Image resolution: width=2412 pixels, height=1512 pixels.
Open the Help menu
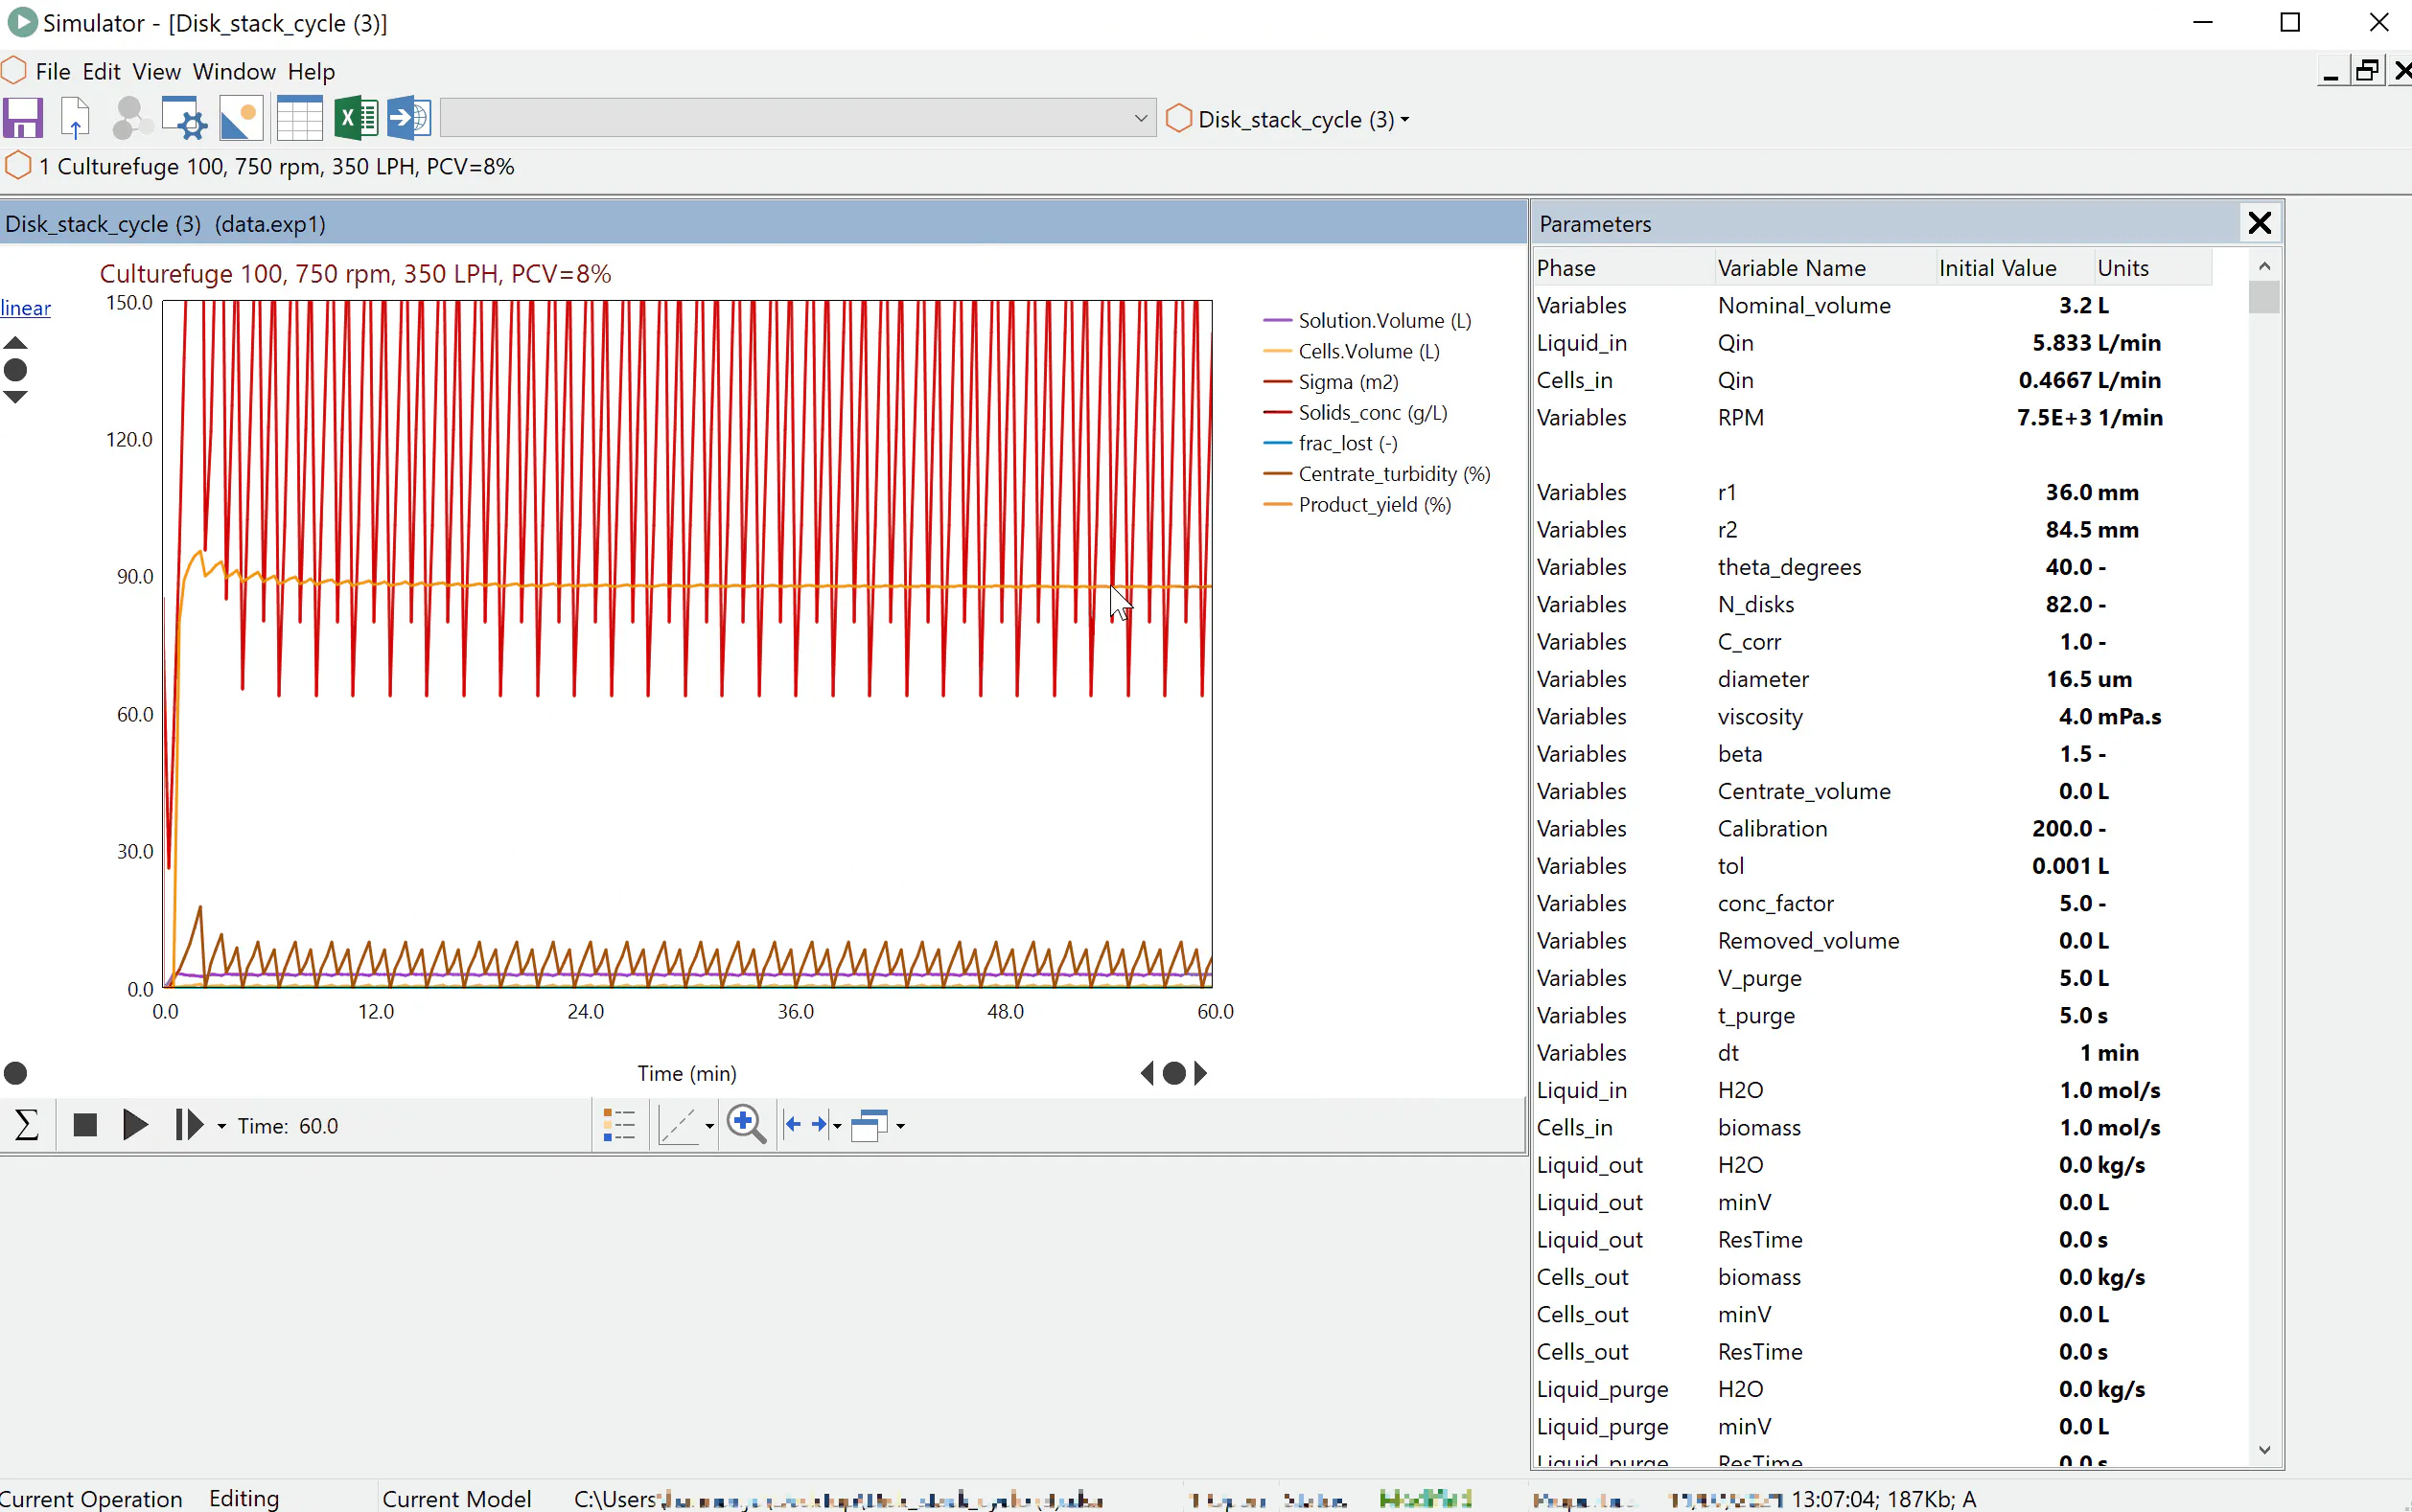click(x=312, y=71)
